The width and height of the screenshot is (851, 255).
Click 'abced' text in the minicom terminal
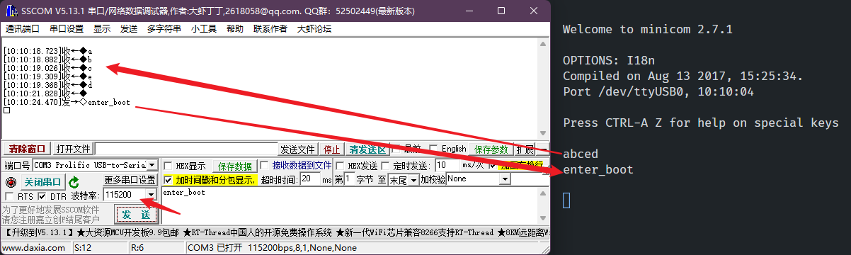point(581,154)
